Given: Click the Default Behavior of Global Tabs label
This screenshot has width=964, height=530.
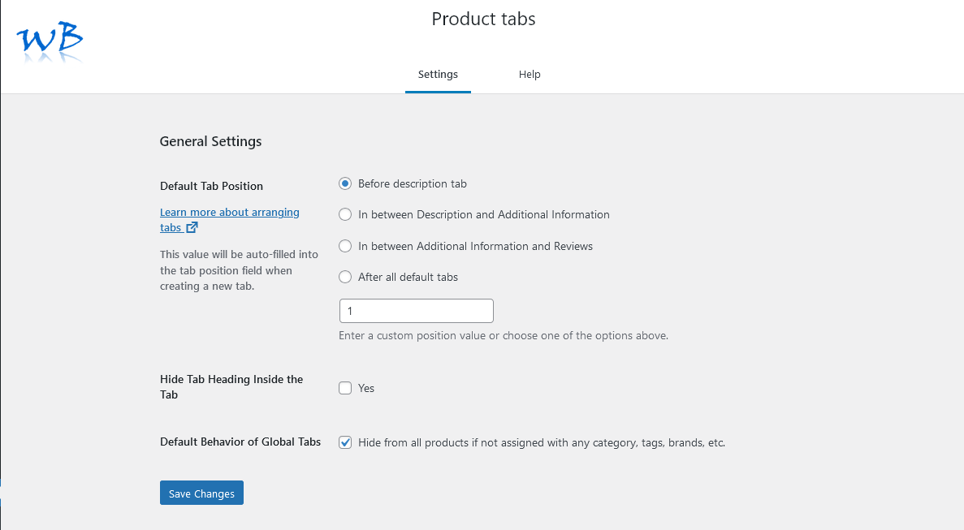Looking at the screenshot, I should (x=240, y=442).
